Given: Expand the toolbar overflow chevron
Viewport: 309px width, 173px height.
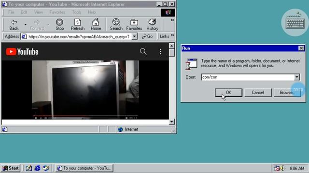Looking at the screenshot, I should 172,20.
